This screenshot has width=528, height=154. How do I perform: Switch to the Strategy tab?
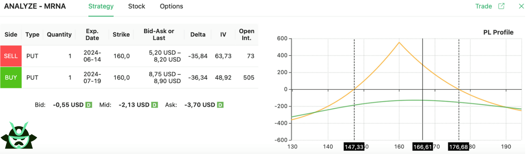click(x=101, y=6)
